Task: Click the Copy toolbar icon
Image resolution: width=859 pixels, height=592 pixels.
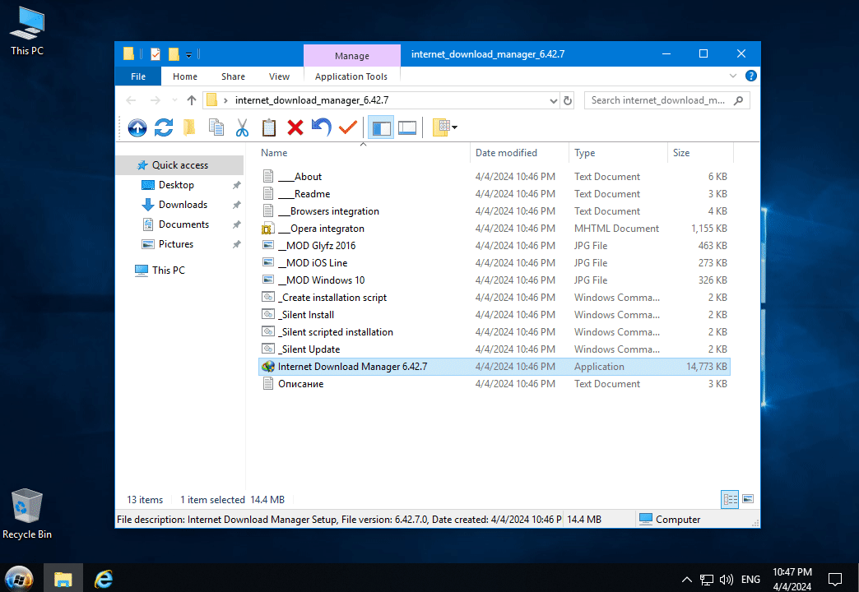Action: (x=216, y=127)
